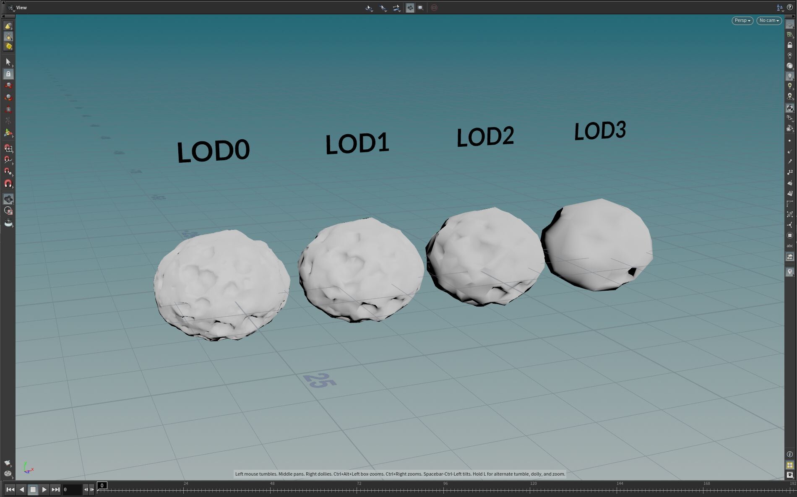This screenshot has height=497, width=797.
Task: Toggle the camera lock icon in the right sidebar
Action: 790,44
